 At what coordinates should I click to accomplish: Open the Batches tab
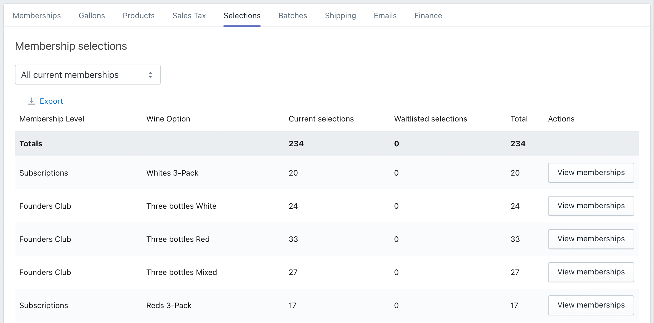pyautogui.click(x=293, y=16)
